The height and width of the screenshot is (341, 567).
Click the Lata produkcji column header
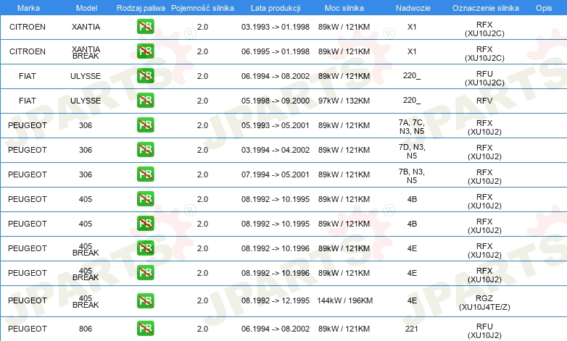[x=276, y=8]
